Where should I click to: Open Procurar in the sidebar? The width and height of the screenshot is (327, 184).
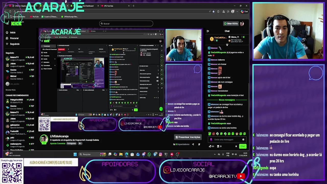coord(12,38)
